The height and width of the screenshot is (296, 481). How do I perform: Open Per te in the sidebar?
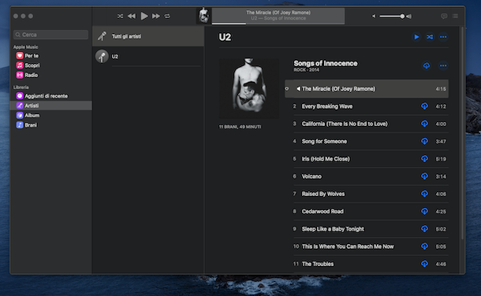point(50,56)
